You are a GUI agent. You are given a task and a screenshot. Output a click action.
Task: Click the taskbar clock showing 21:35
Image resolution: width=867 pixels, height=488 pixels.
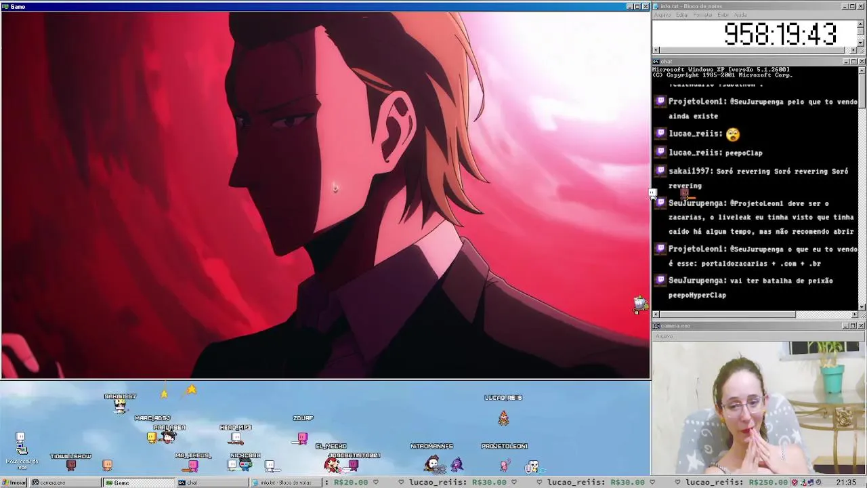click(x=845, y=483)
